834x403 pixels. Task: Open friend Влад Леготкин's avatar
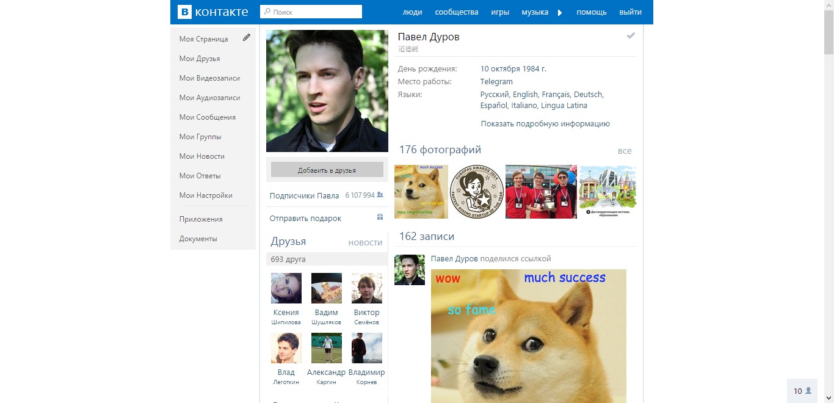(286, 348)
